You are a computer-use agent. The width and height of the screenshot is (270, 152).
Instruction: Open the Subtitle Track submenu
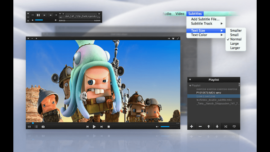[x=206, y=24]
